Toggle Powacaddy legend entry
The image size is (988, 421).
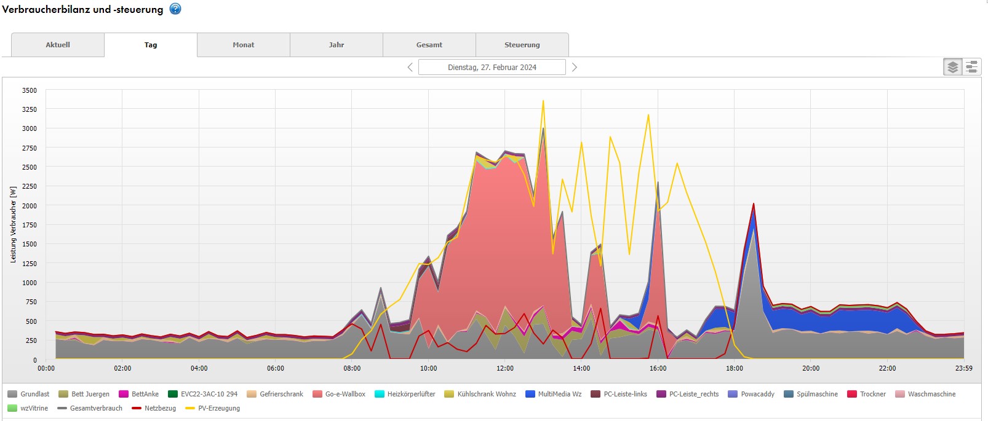[x=751, y=394]
